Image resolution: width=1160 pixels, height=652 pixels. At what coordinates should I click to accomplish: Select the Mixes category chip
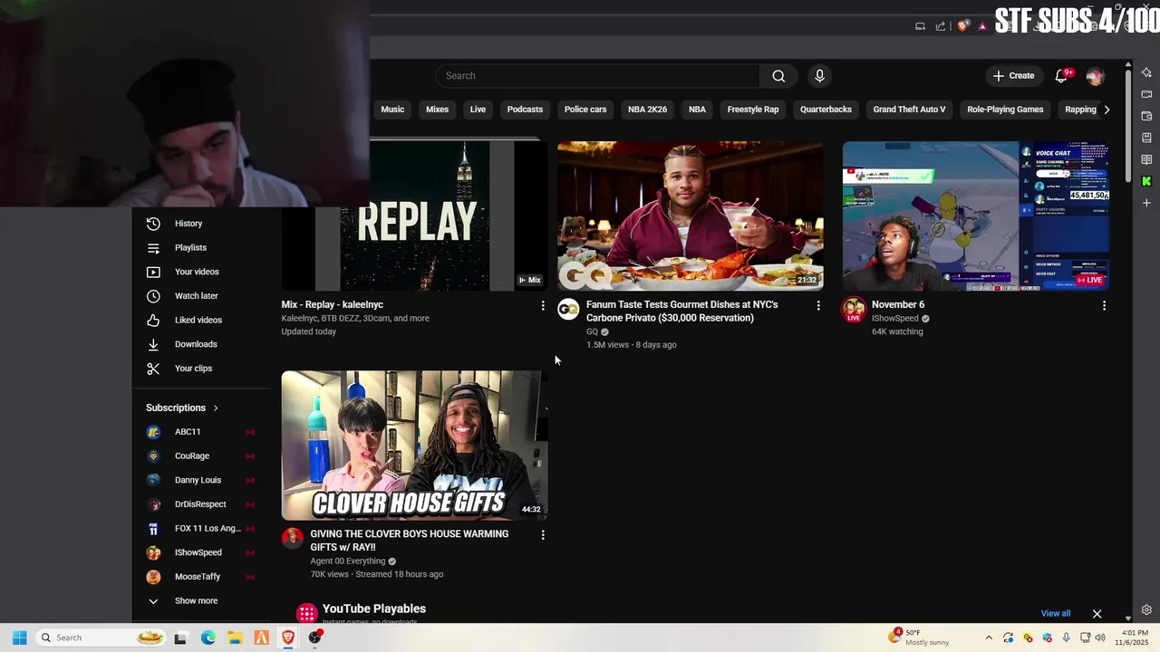(x=437, y=110)
